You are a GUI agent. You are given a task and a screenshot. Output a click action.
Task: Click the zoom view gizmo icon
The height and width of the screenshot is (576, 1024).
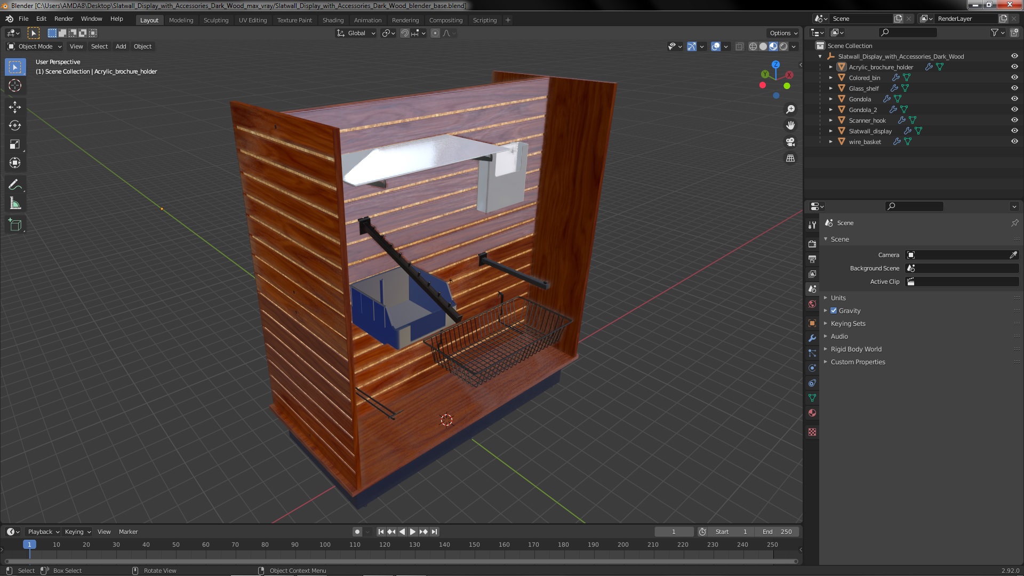(x=790, y=109)
